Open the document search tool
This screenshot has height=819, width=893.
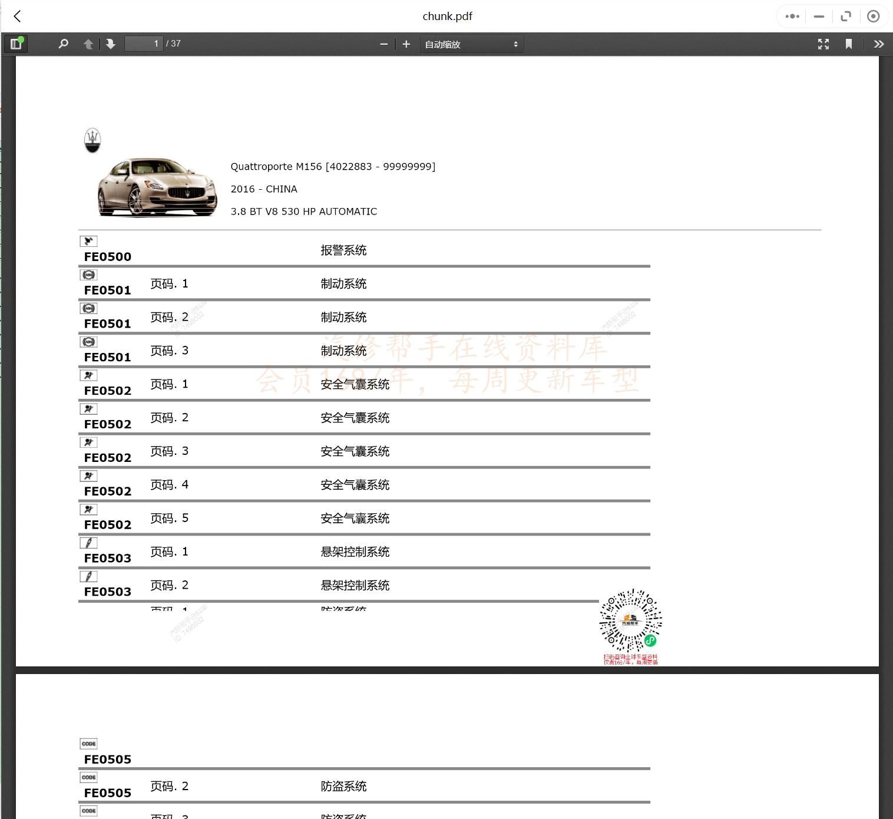63,44
